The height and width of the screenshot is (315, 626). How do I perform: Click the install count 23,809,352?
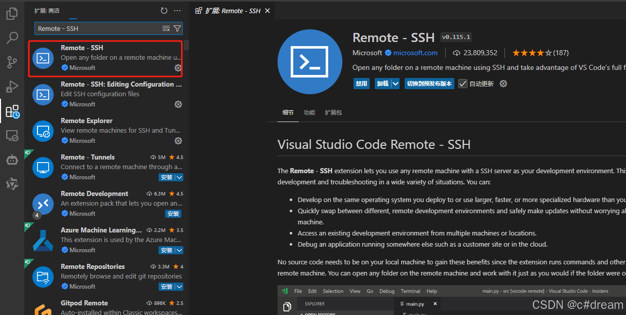pos(475,53)
